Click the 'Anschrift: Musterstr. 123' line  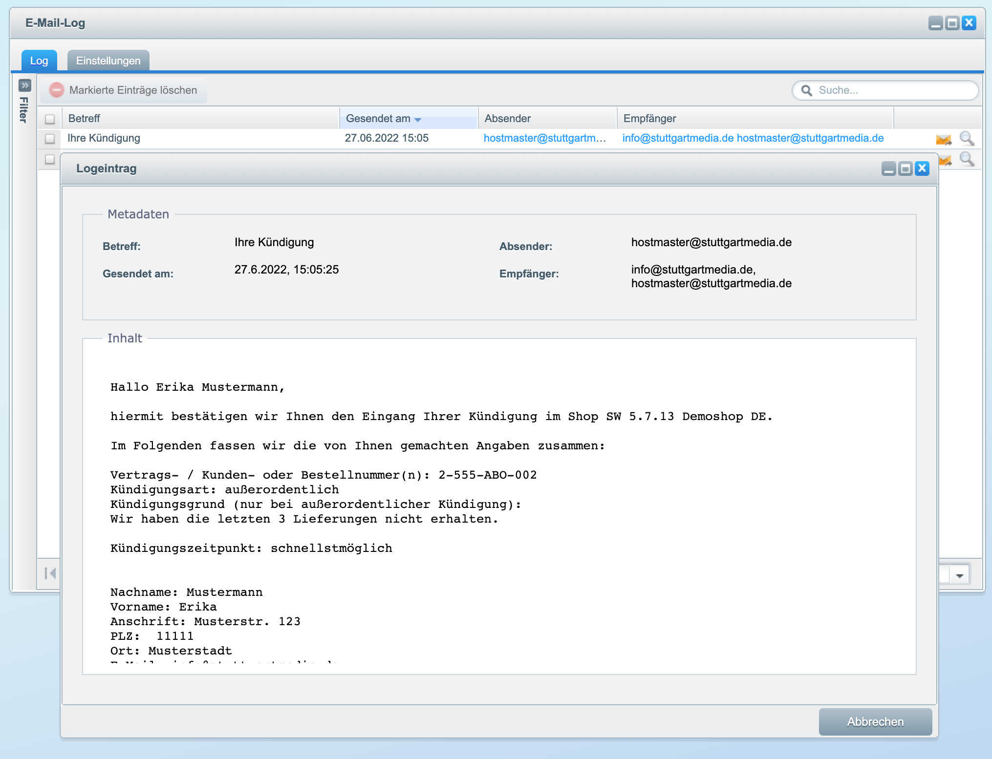[x=205, y=622]
